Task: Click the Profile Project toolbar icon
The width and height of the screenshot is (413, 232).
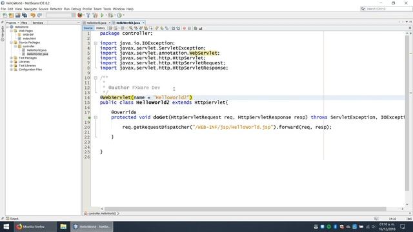Action: pos(119,15)
